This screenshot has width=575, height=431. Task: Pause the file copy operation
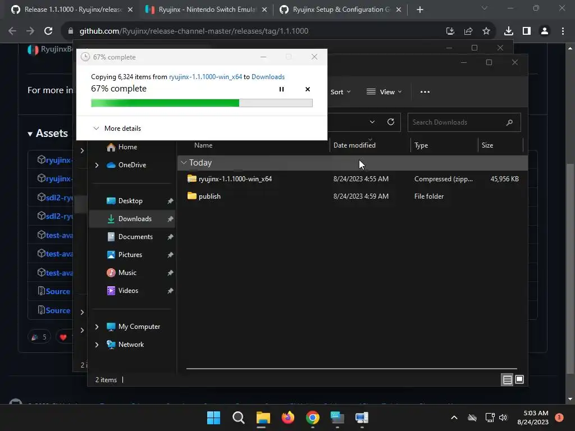click(x=281, y=89)
